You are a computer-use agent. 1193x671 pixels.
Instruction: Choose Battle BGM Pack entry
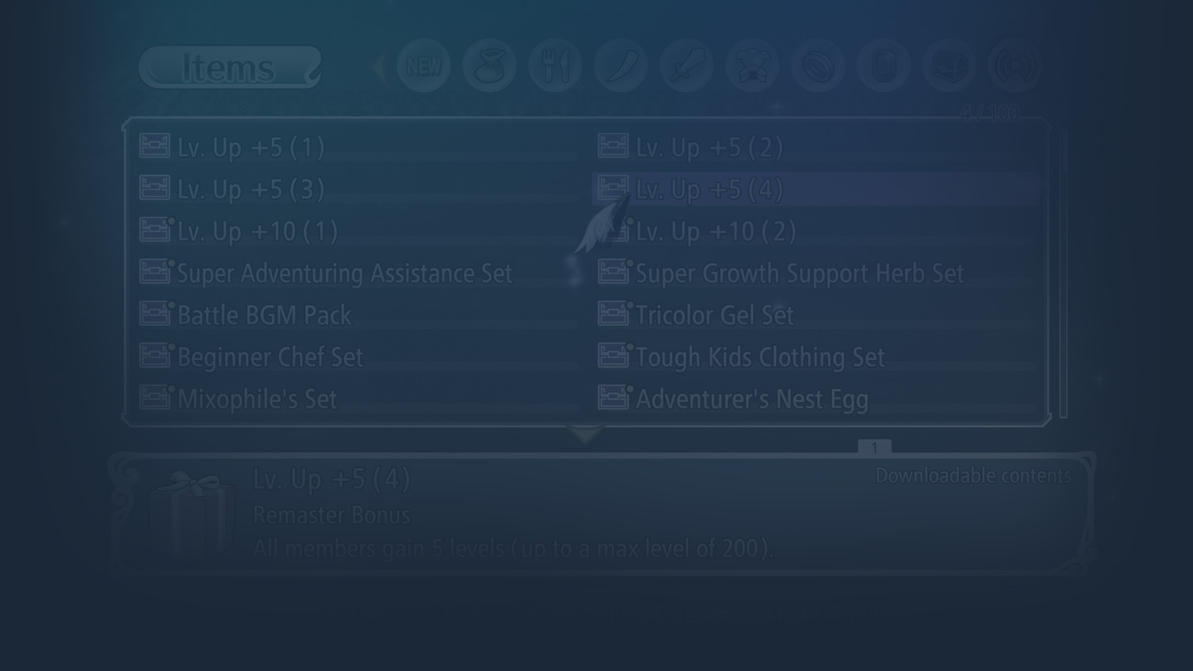[357, 314]
